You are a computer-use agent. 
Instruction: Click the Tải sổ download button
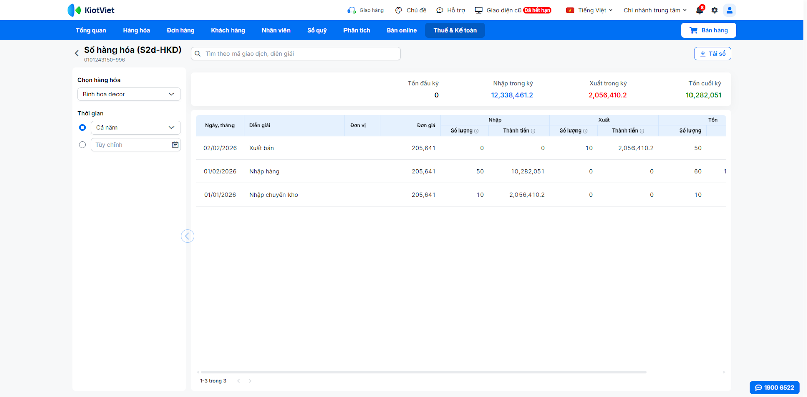pyautogui.click(x=712, y=54)
